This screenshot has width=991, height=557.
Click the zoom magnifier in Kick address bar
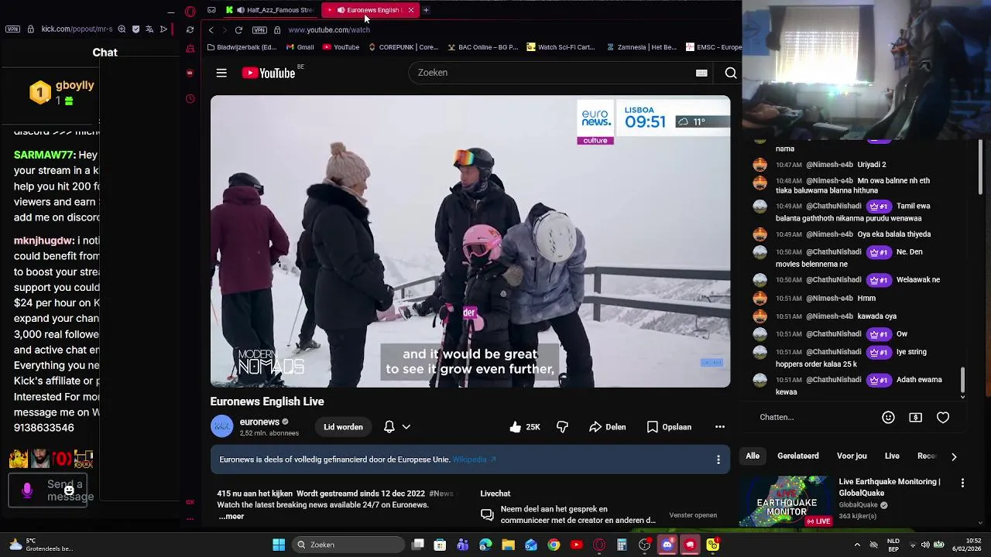coord(122,29)
